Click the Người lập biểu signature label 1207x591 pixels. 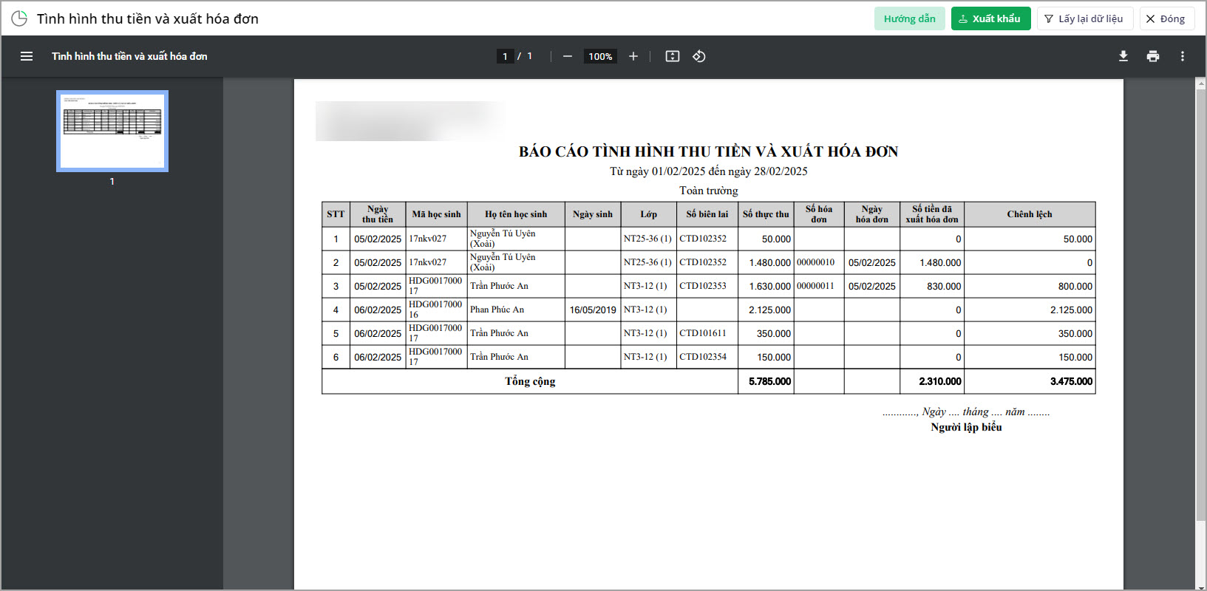click(966, 427)
